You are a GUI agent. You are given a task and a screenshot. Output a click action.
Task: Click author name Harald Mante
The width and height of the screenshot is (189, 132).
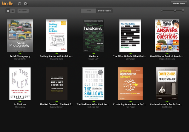(x=20, y=59)
